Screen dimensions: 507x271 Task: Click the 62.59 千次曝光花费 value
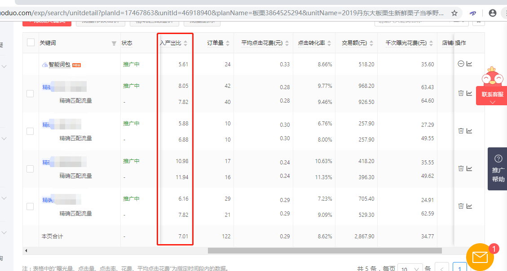click(x=428, y=214)
